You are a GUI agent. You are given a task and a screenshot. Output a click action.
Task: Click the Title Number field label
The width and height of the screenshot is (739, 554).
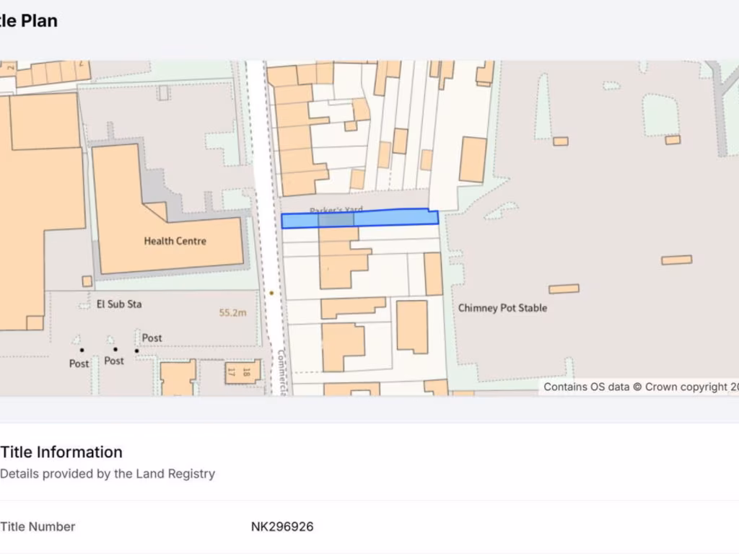38,527
